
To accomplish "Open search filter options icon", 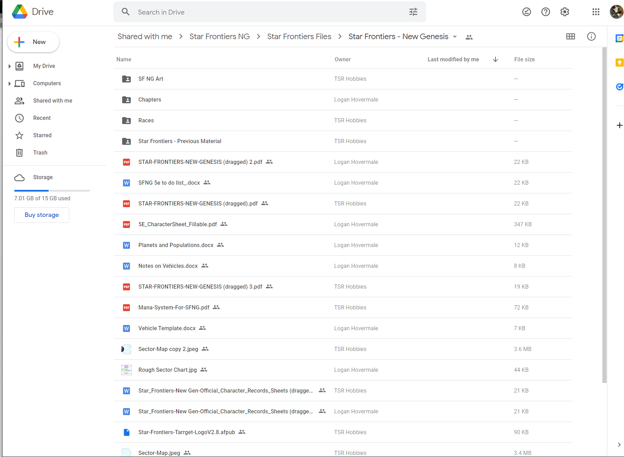I will point(413,12).
